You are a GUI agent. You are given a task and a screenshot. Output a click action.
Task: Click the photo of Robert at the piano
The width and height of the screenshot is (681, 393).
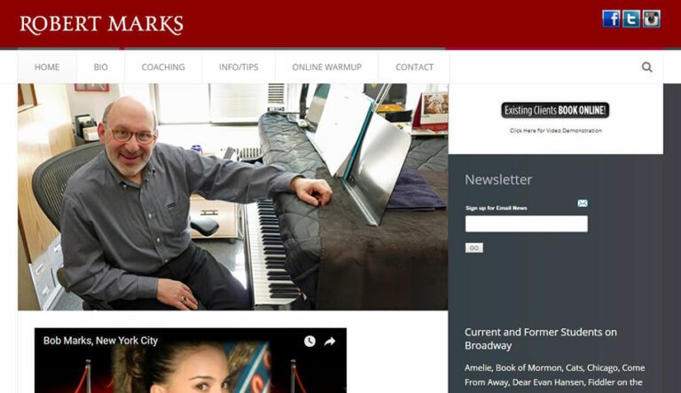[233, 197]
